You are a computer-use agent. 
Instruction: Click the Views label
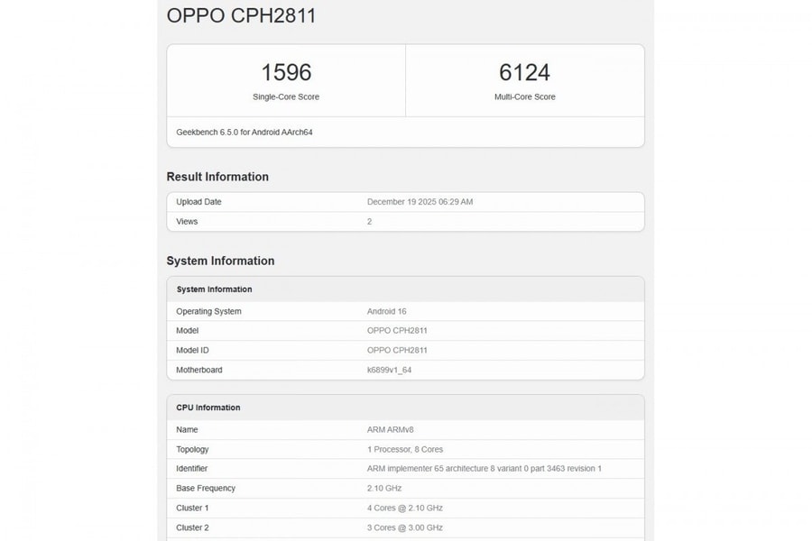[187, 222]
